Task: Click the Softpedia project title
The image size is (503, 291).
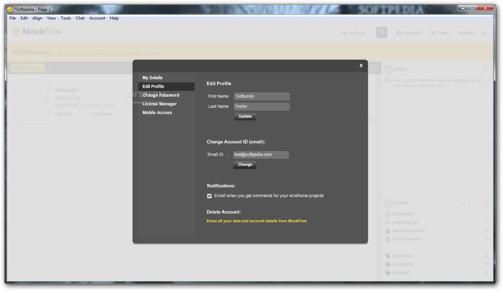Action: click(66, 90)
